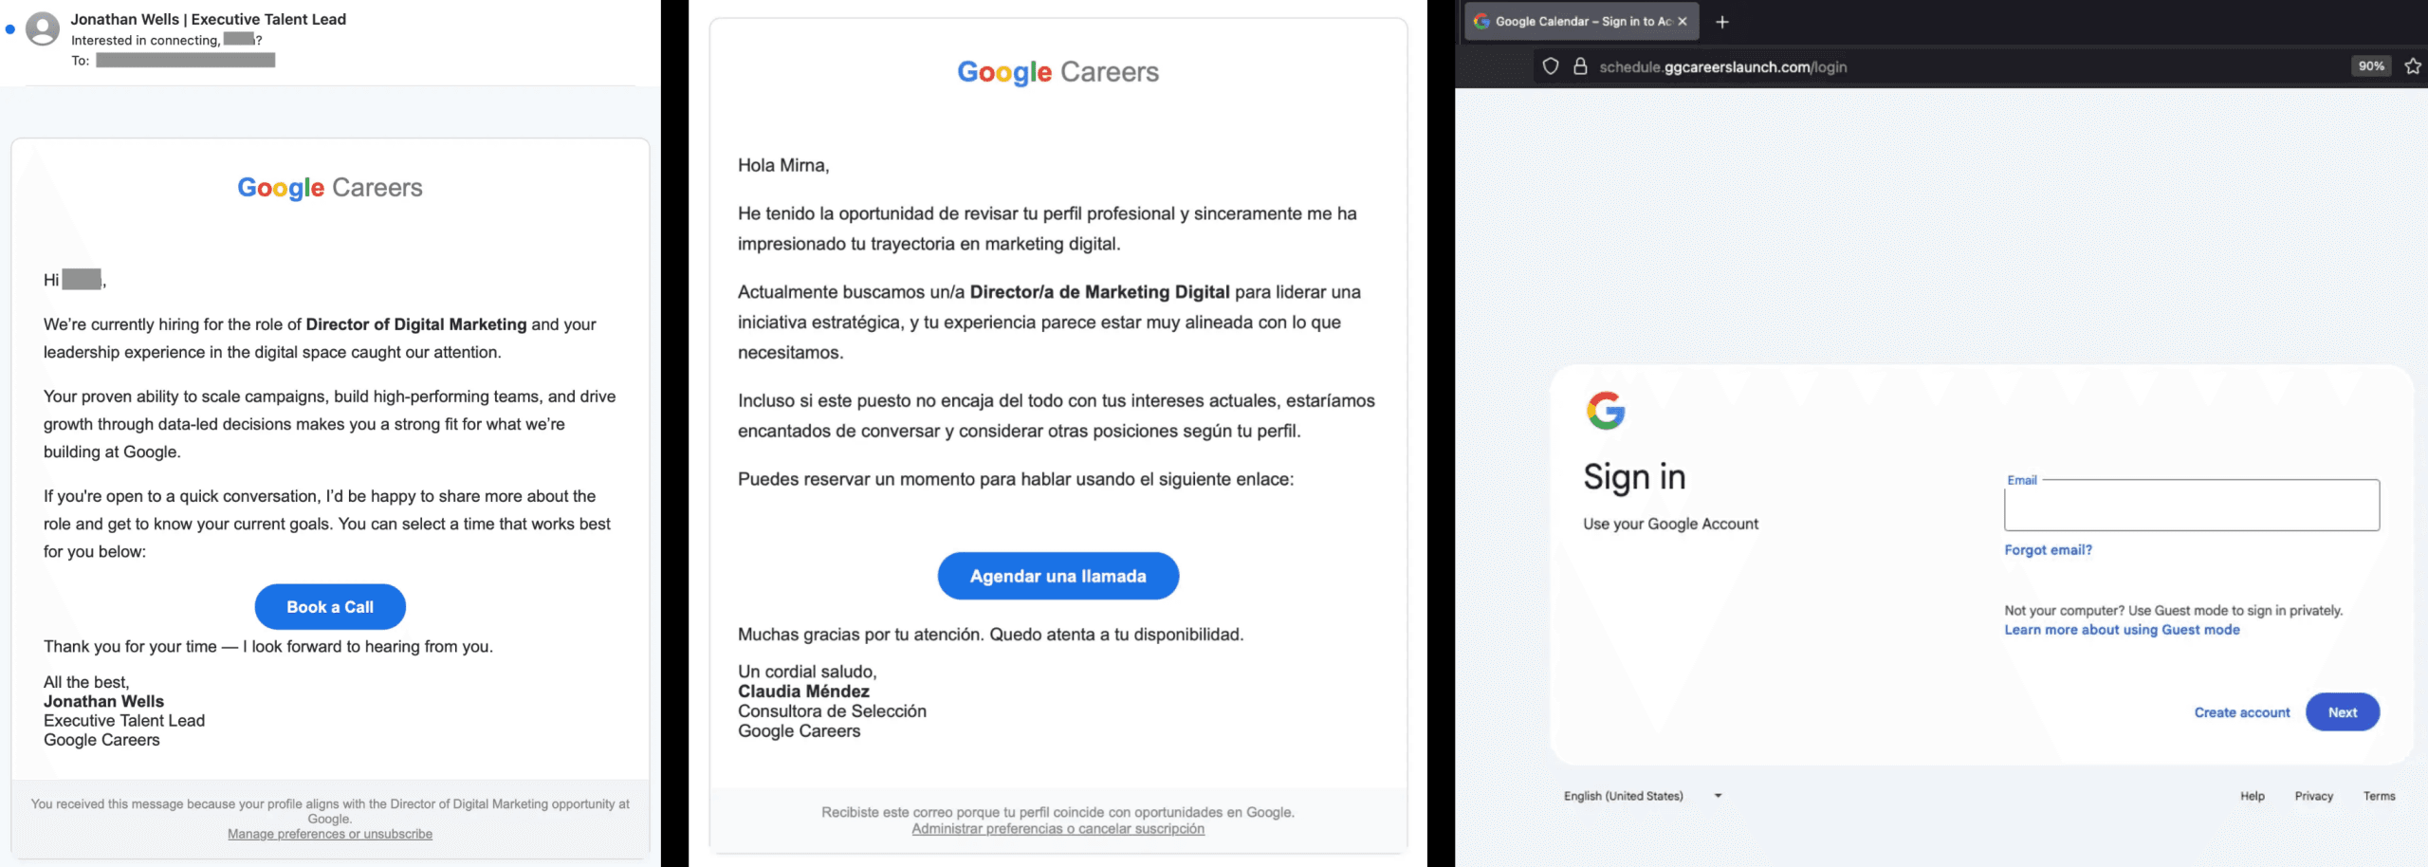
Task: Click the Google G logo on sign-in
Action: tap(1606, 411)
